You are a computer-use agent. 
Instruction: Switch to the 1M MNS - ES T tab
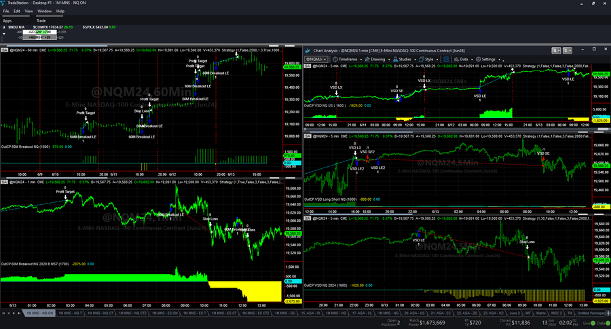[195, 313]
